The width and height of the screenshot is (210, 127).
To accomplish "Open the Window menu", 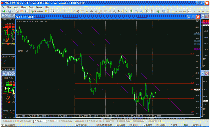I will (x=39, y=7).
